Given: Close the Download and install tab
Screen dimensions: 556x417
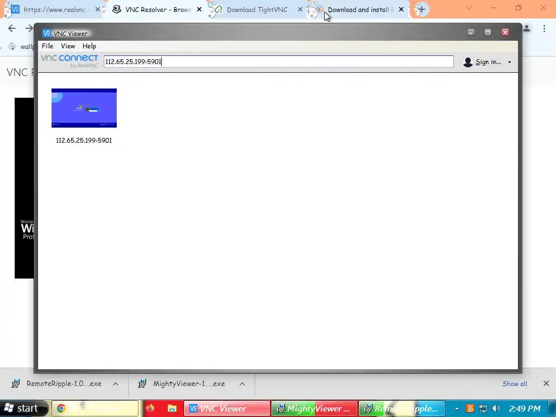Looking at the screenshot, I should click(x=401, y=10).
